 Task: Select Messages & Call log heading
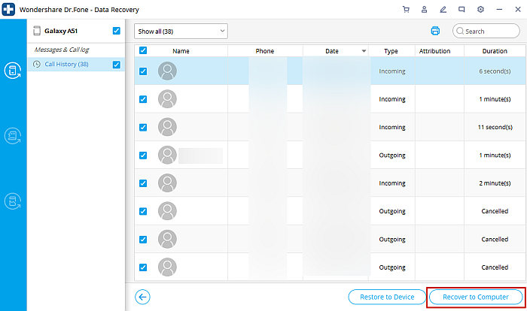click(62, 50)
